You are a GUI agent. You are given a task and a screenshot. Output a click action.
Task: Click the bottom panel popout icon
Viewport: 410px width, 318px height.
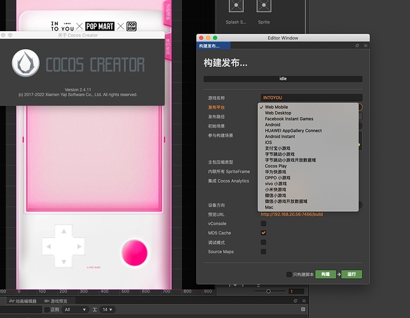pyautogui.click(x=296, y=301)
